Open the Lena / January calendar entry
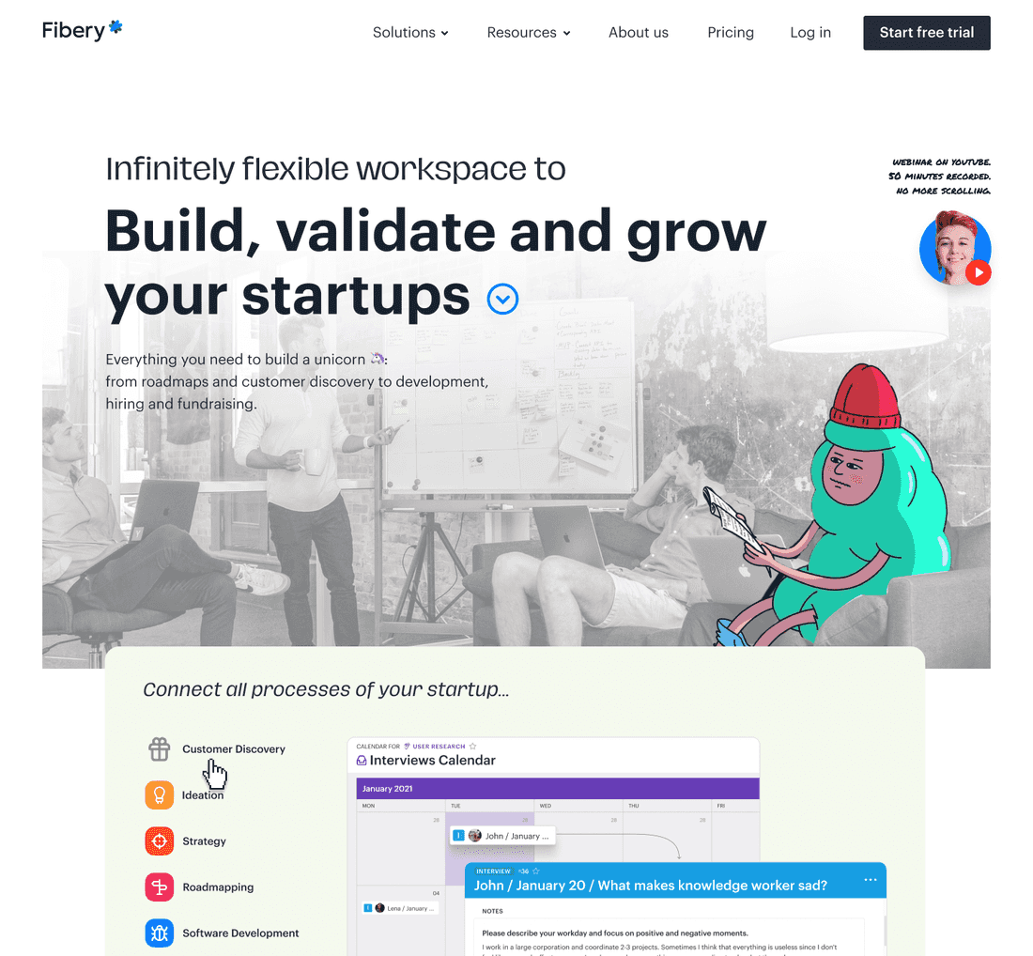Viewport: 1033px width, 956px height. click(x=400, y=908)
